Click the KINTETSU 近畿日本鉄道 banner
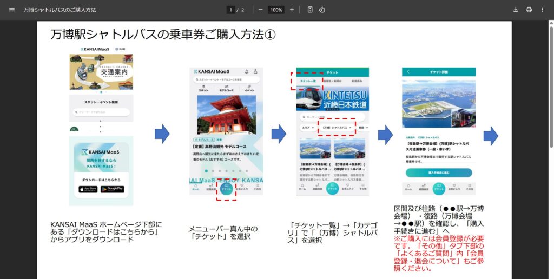The image size is (554, 279). (333, 98)
